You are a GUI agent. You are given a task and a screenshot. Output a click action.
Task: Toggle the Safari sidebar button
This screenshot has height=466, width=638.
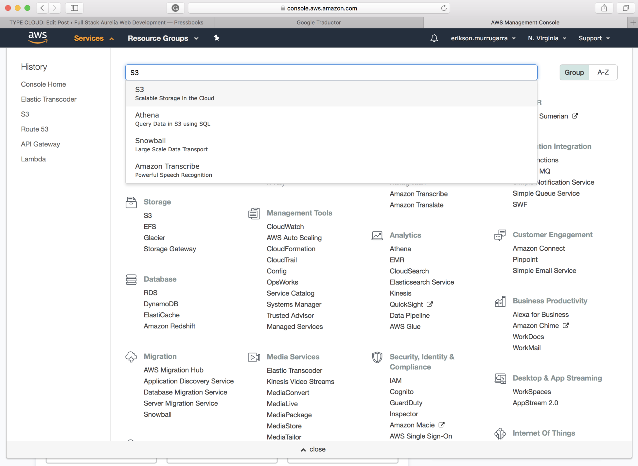click(x=74, y=8)
